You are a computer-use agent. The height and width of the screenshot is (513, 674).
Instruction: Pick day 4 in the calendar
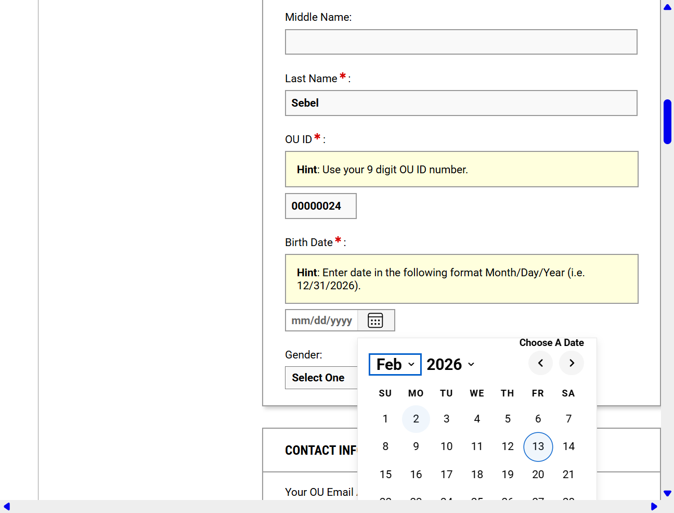[x=477, y=419]
